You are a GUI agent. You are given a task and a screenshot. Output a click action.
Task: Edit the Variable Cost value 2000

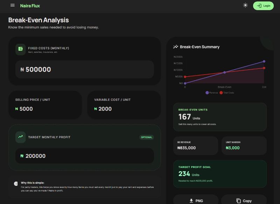tap(105, 109)
